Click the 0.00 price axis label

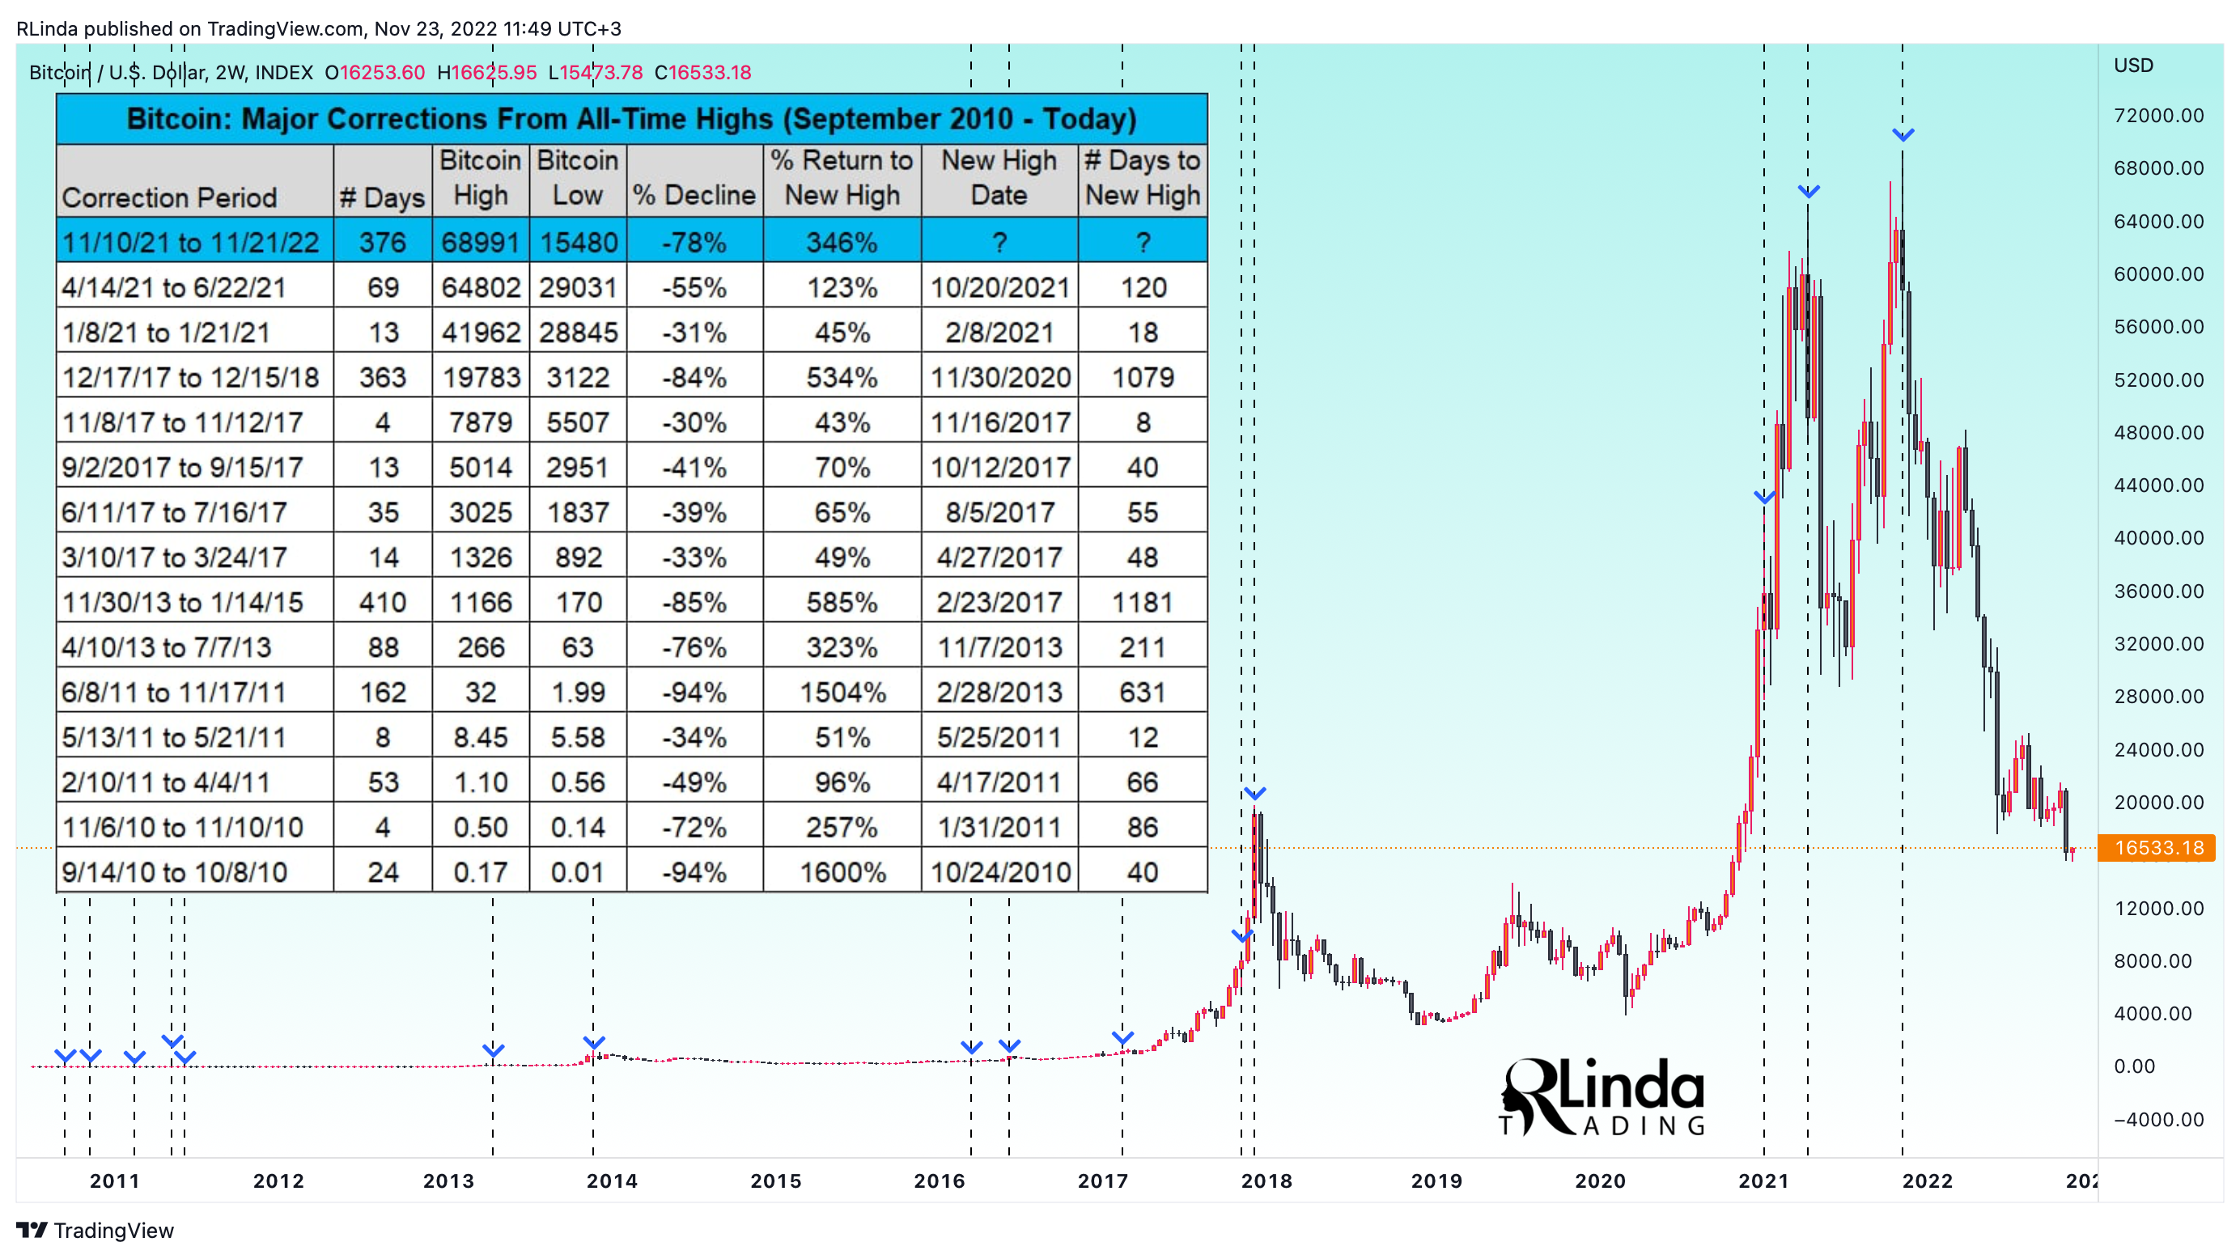point(2135,1066)
